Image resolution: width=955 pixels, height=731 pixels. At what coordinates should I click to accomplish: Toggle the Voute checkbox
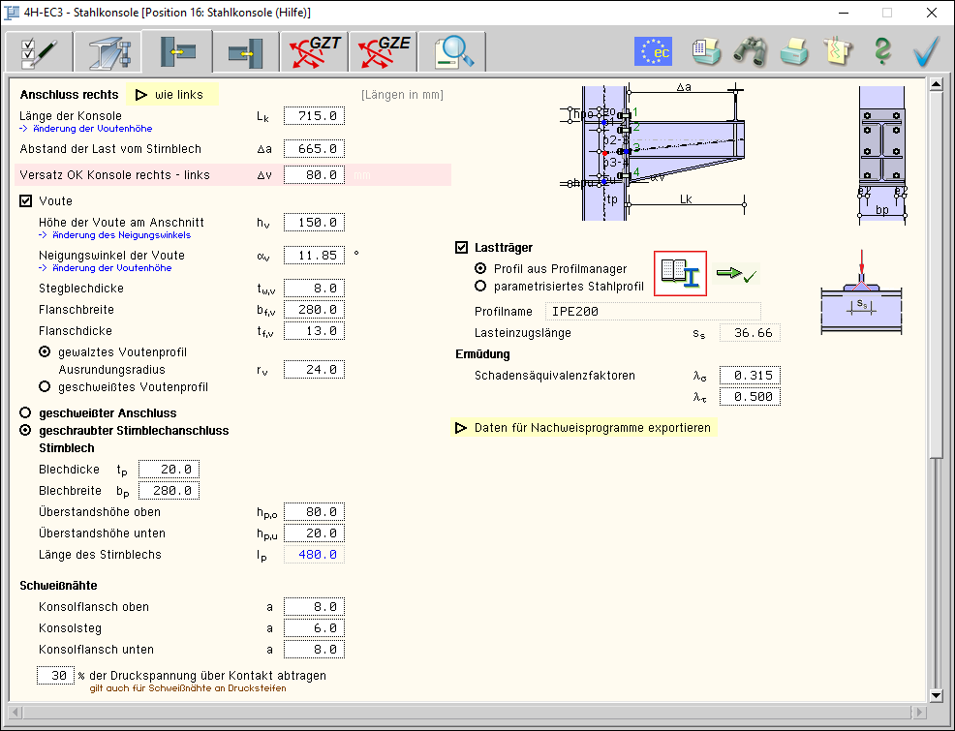click(26, 201)
